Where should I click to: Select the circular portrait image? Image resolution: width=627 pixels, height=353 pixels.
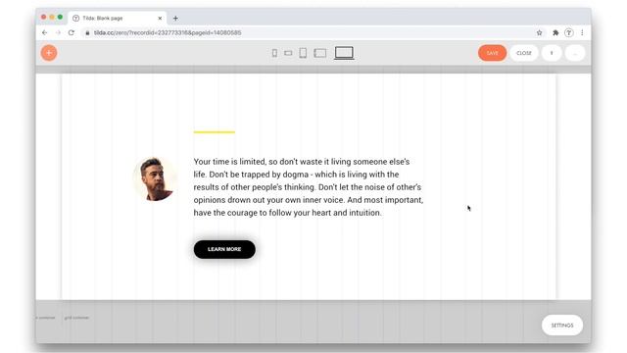tap(155, 178)
